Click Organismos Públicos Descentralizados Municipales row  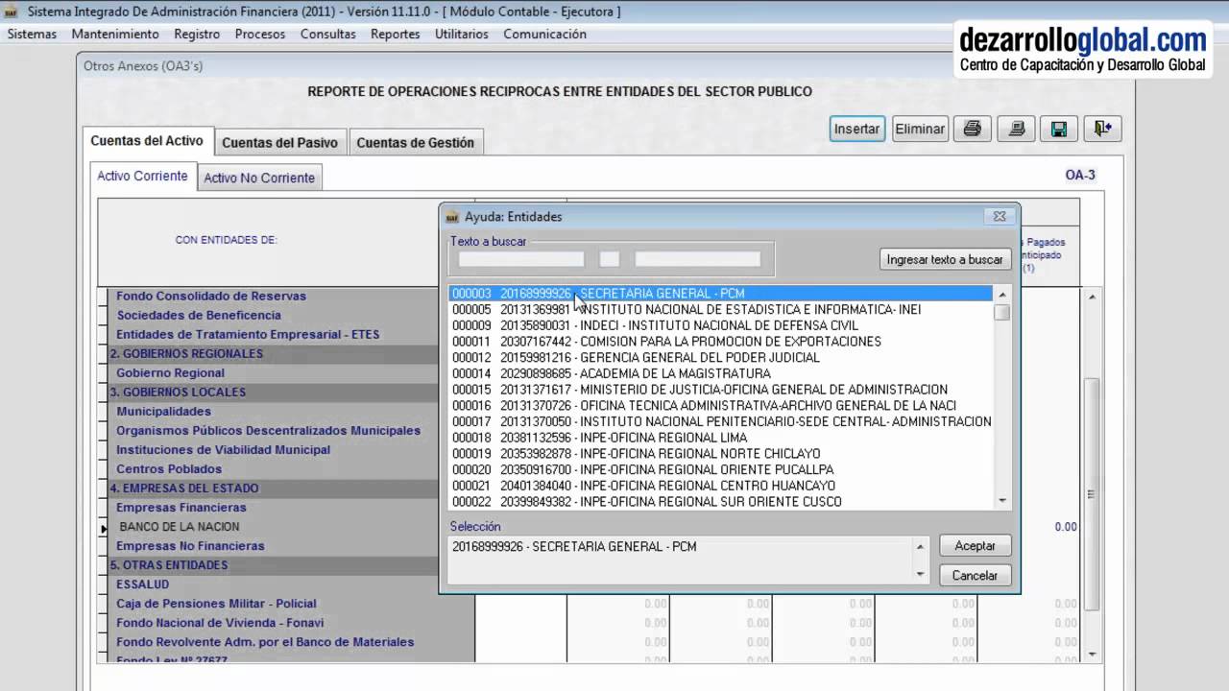268,430
